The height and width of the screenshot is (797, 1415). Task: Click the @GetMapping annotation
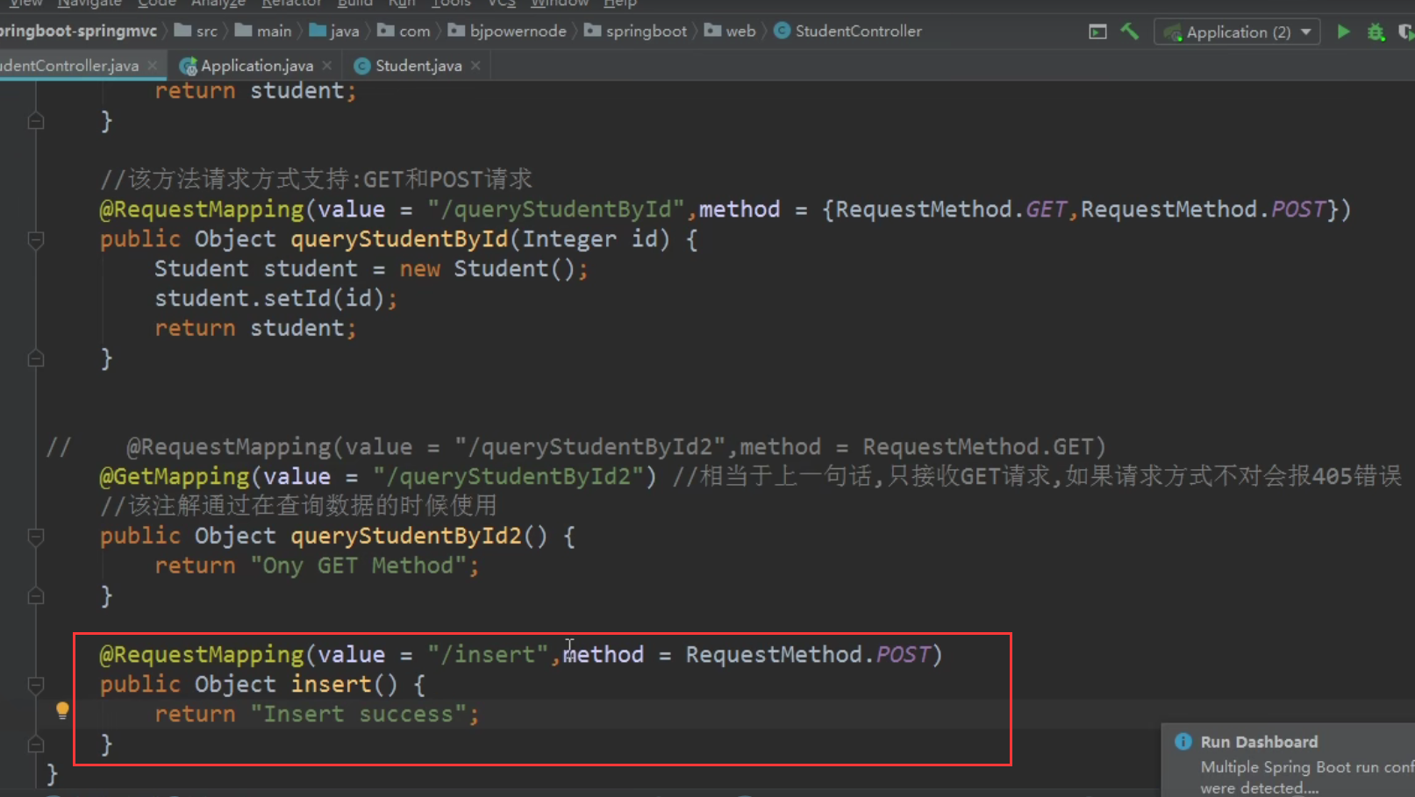pos(175,477)
